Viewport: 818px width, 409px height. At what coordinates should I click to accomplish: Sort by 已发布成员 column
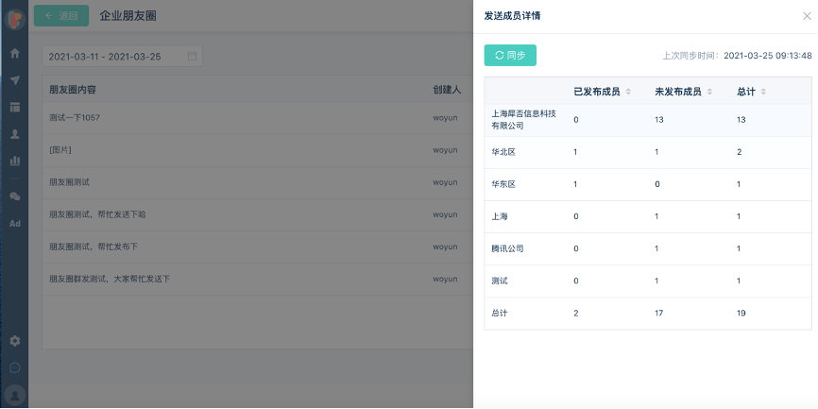[x=628, y=92]
